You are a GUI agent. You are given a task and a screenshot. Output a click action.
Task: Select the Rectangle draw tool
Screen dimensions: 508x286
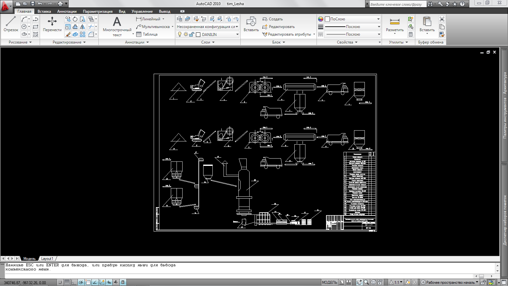36,27
